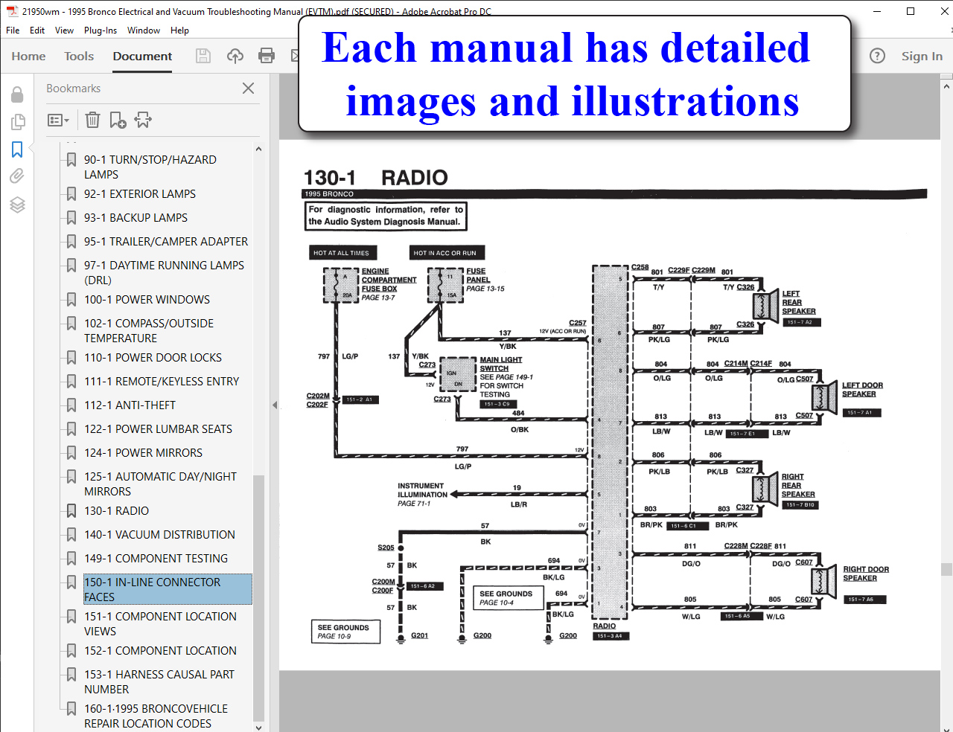Open the Help question mark icon
Viewport: 953px width, 732px height.
click(878, 56)
